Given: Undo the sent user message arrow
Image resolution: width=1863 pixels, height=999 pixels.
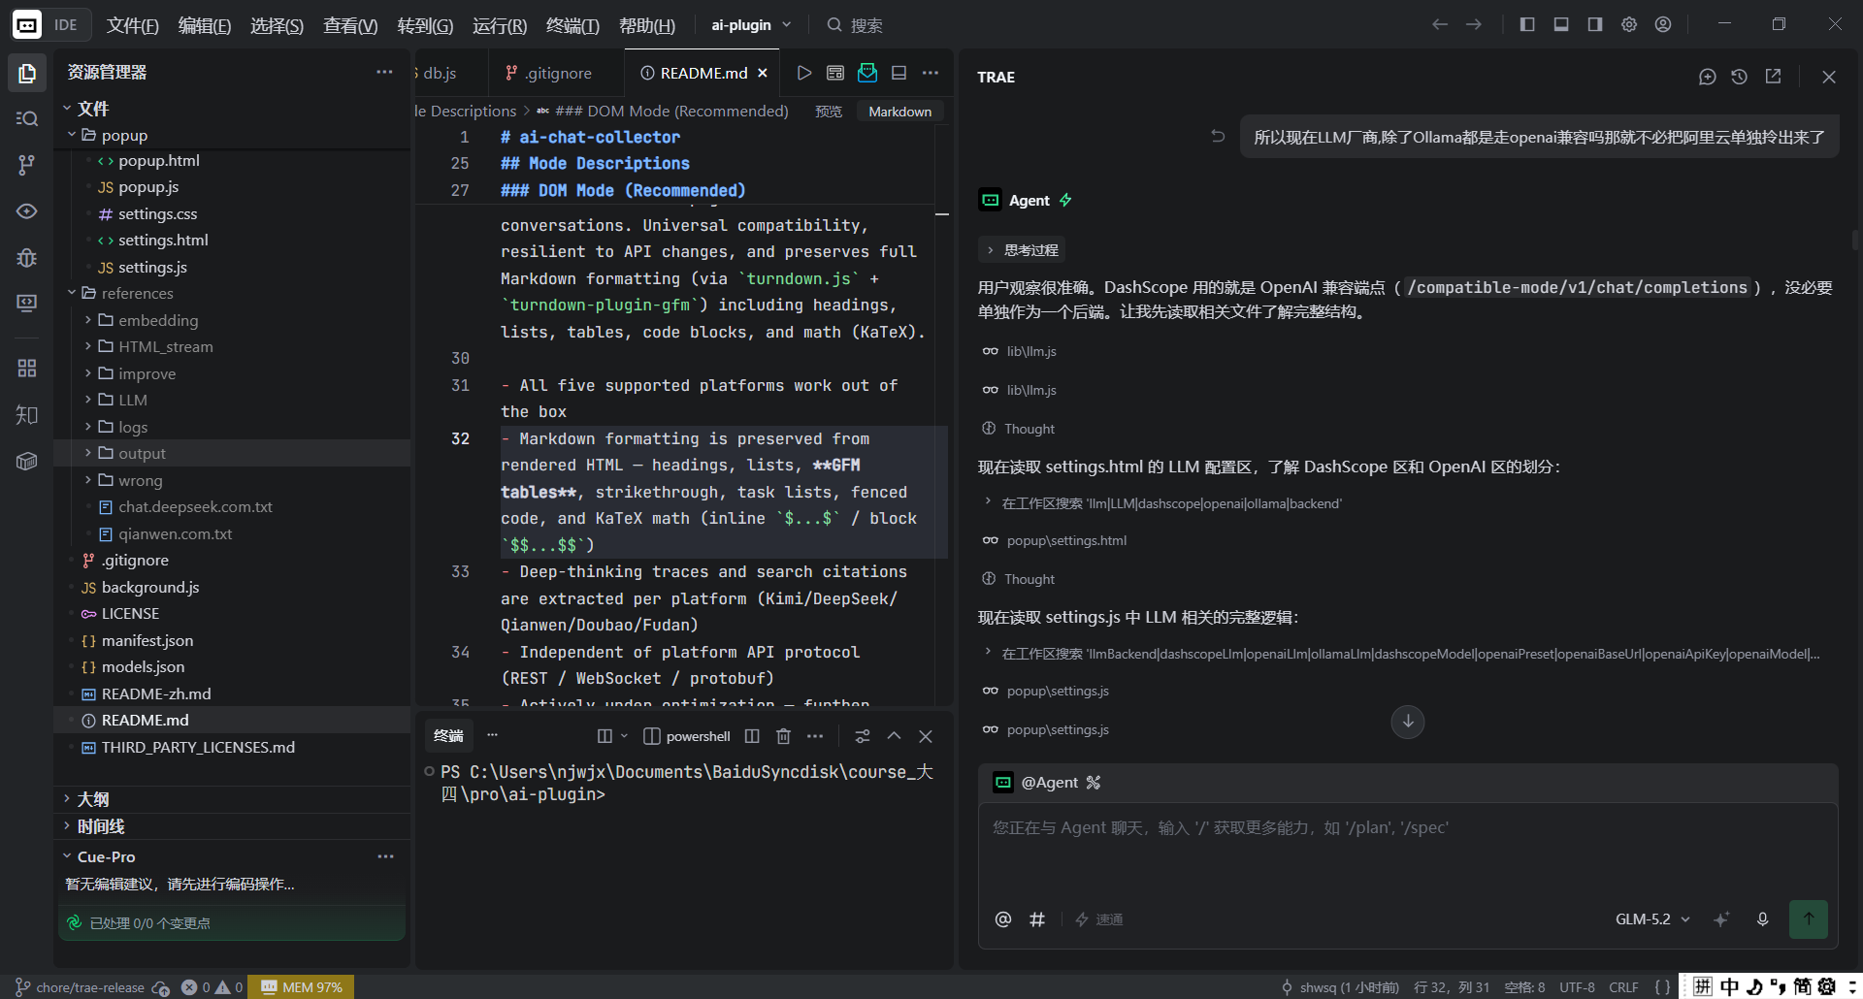Looking at the screenshot, I should point(1218,137).
